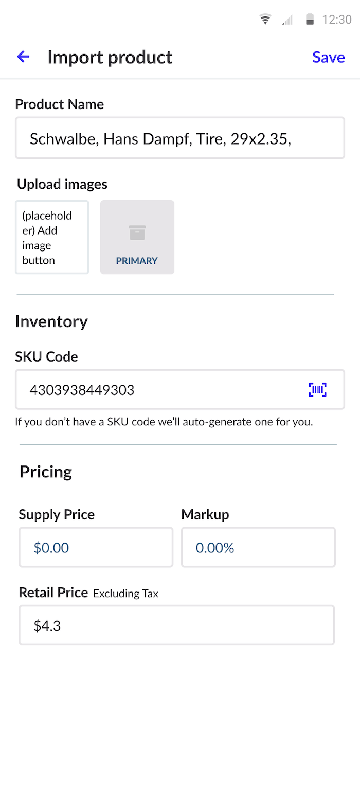The width and height of the screenshot is (360, 789).
Task: Tap the Wi-Fi status icon
Action: 265,20
